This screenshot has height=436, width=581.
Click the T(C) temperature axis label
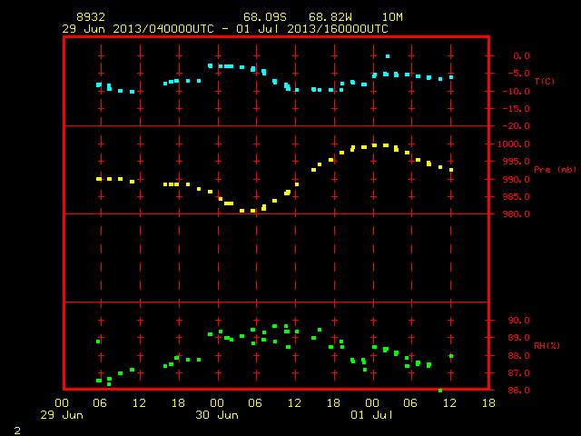click(545, 81)
